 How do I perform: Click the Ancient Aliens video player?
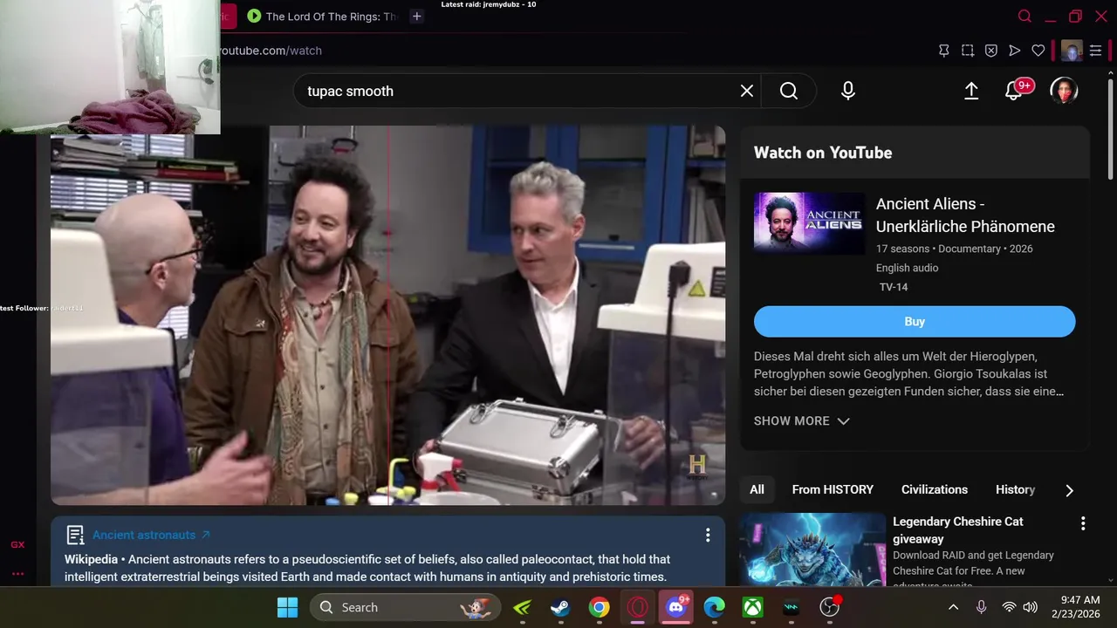click(387, 315)
